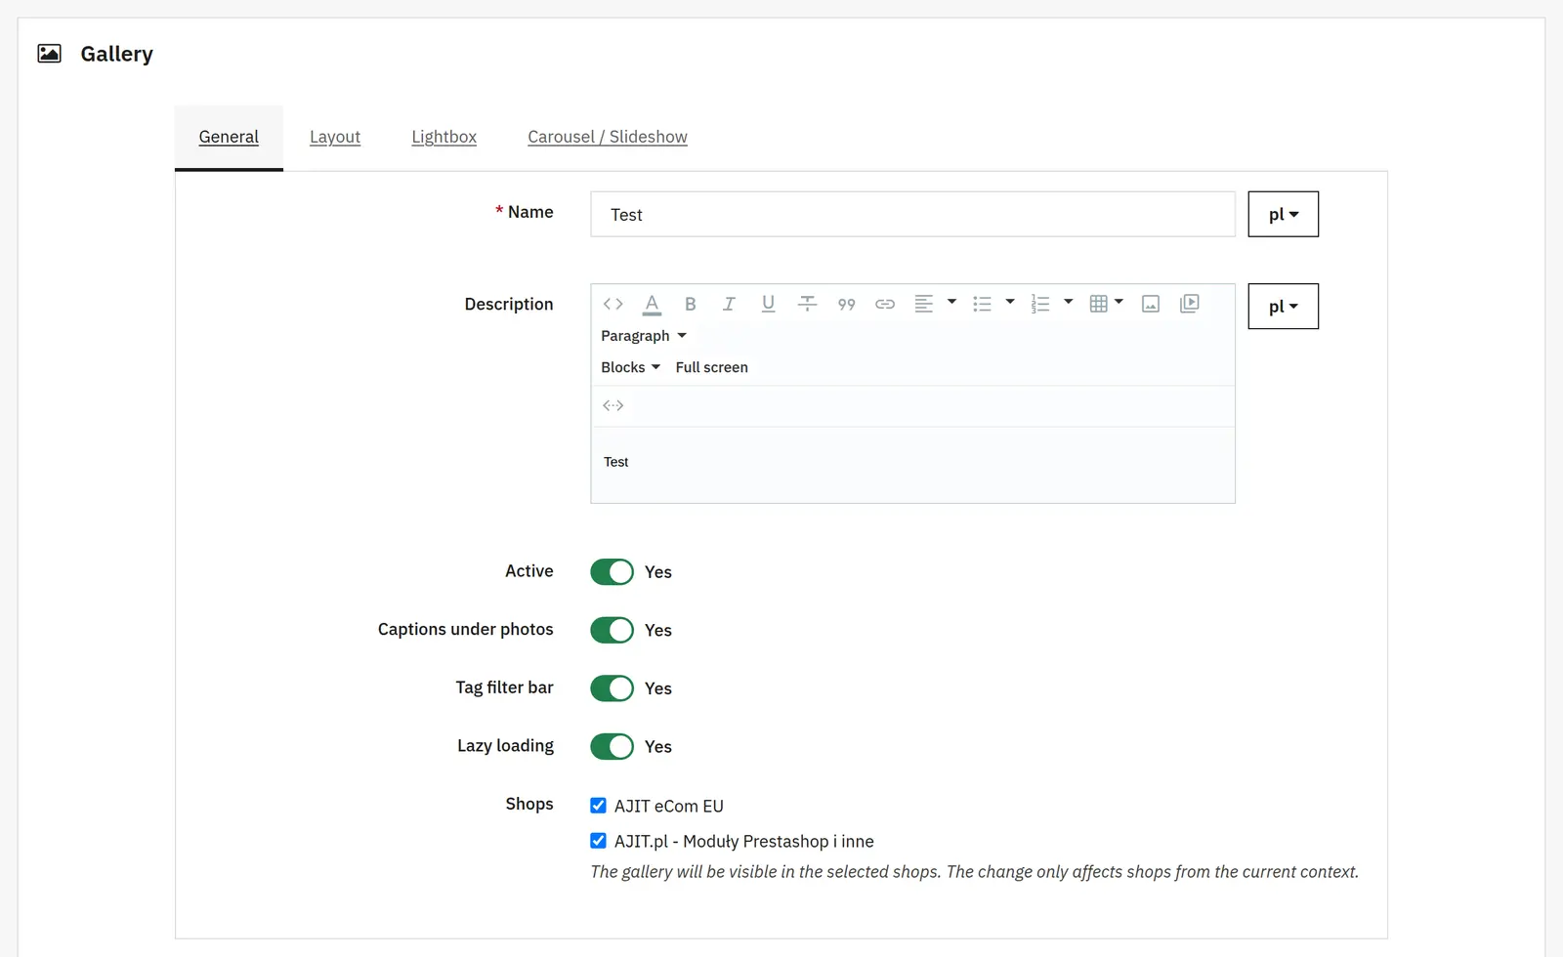Click the insert image icon
1563x957 pixels.
click(x=1151, y=304)
